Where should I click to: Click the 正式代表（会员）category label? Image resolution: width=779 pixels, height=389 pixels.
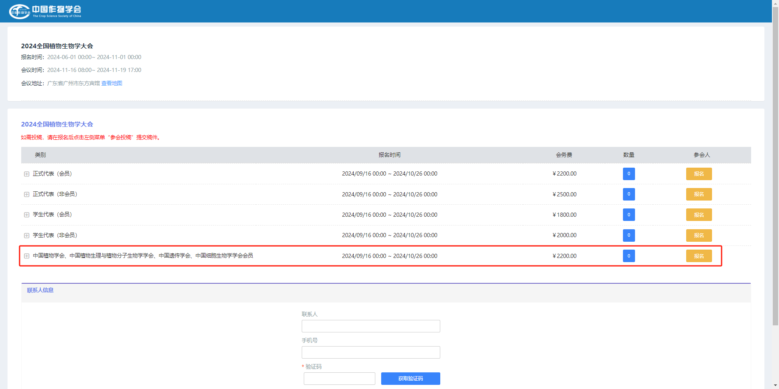pos(52,173)
